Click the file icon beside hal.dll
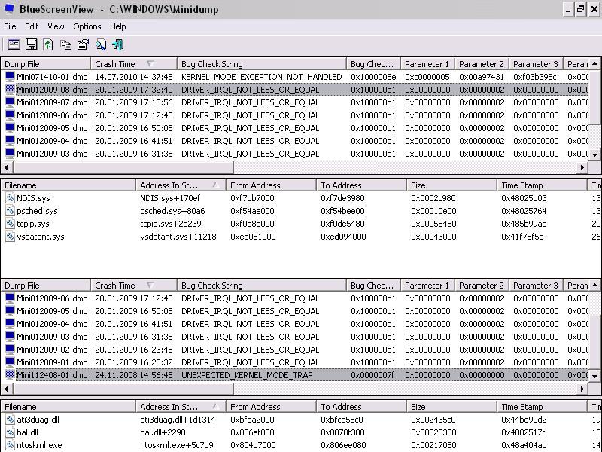The image size is (602, 452). click(10, 432)
